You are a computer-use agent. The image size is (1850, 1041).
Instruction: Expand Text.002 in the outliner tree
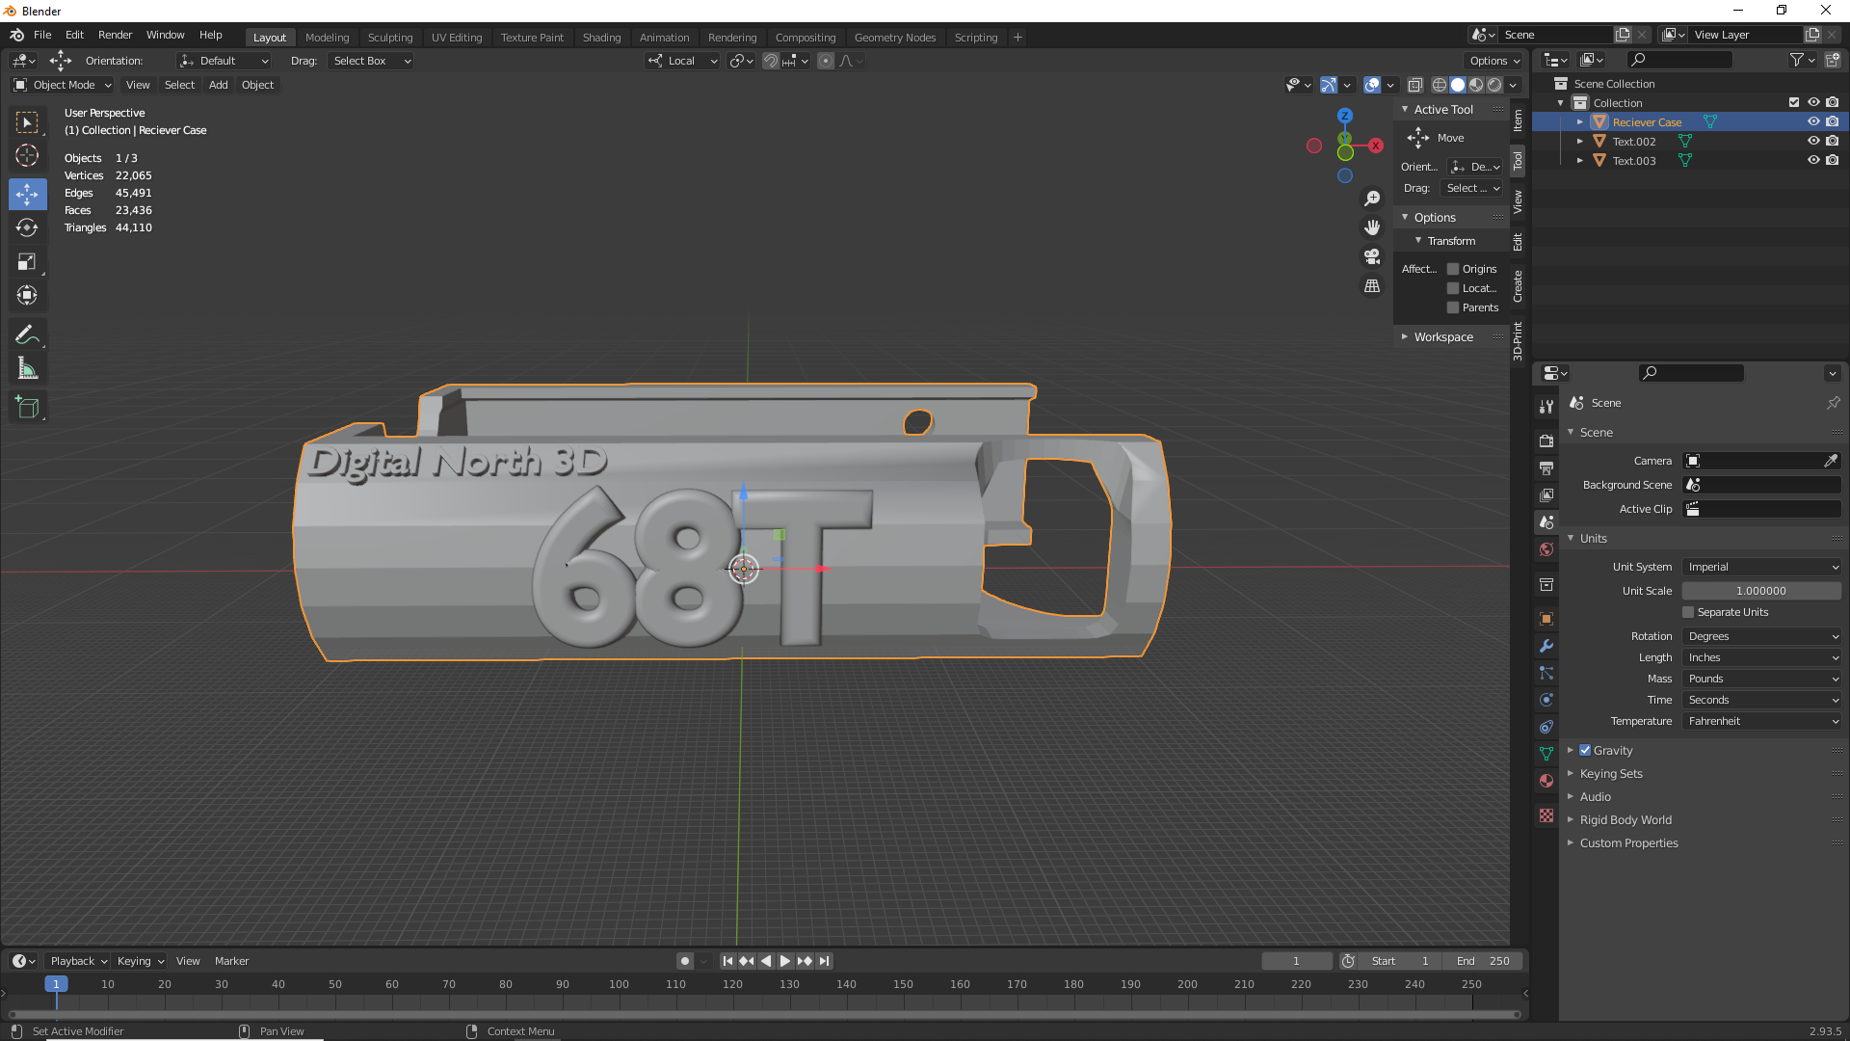click(x=1580, y=142)
